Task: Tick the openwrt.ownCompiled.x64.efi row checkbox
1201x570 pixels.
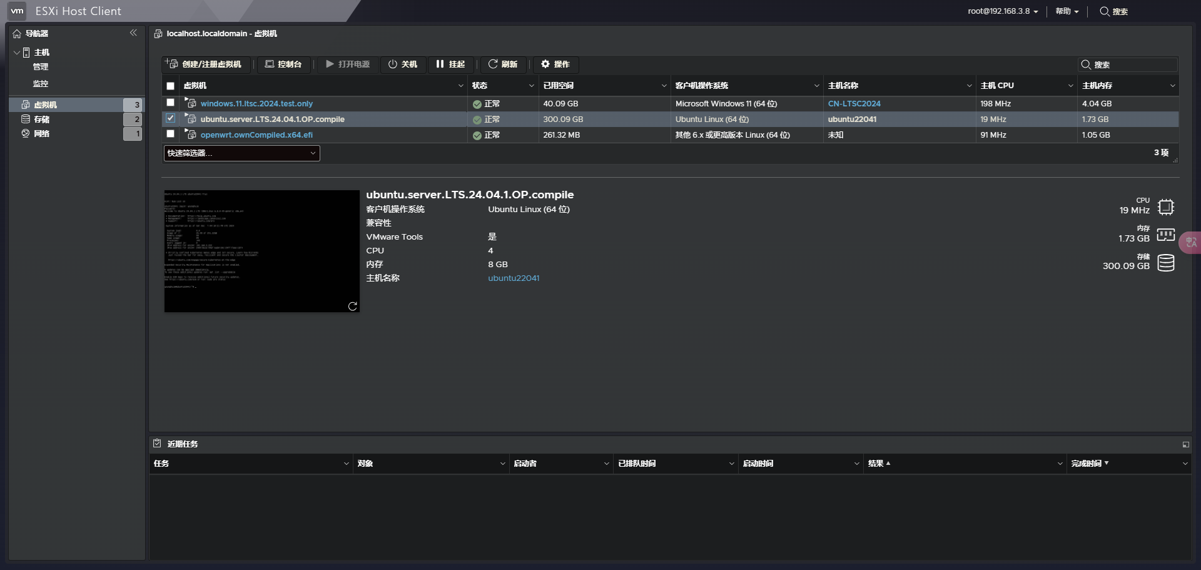Action: point(170,134)
